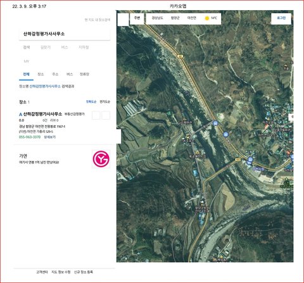Open the sunny weather icon in the map bar
304x283 pixels.
pyautogui.click(x=207, y=18)
